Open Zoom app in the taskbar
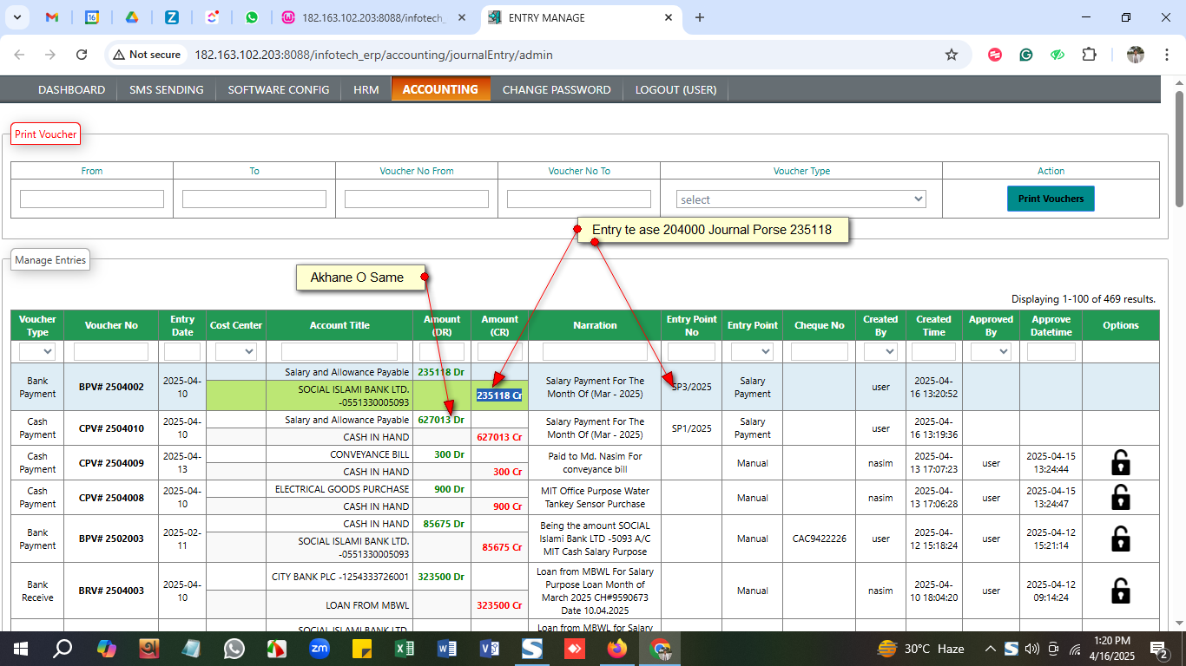The width and height of the screenshot is (1186, 666). click(320, 649)
